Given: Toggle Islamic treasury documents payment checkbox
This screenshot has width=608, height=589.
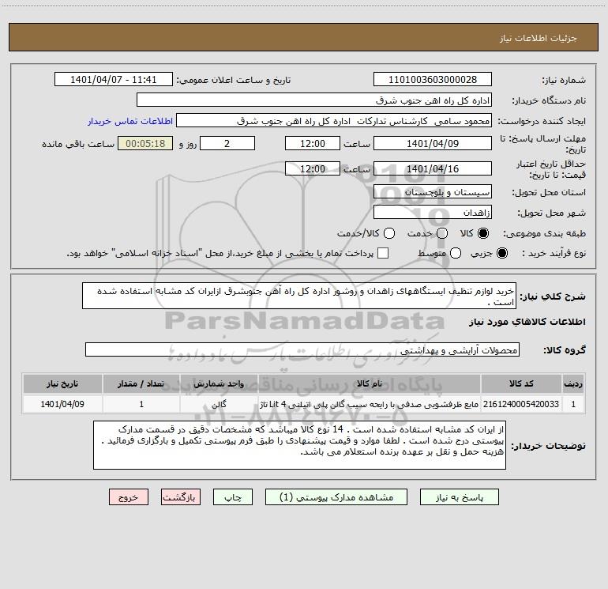Looking at the screenshot, I should point(383,253).
